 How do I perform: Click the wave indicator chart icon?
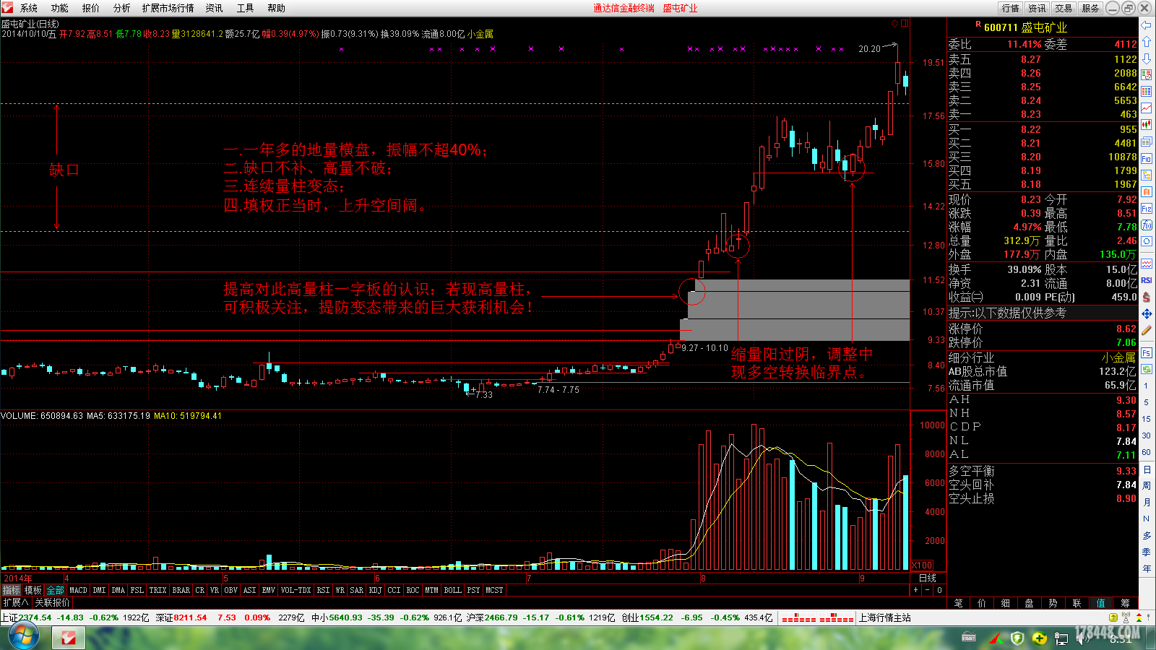coord(1147,264)
